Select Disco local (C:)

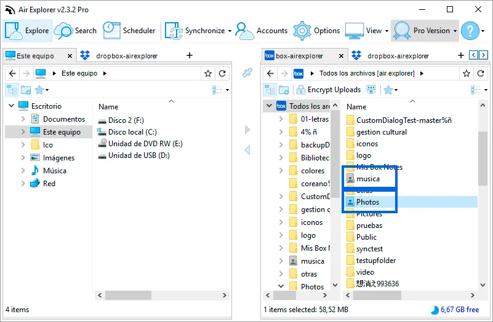click(x=132, y=132)
